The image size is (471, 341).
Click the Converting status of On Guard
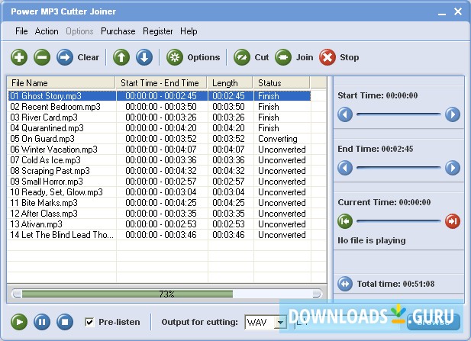pos(278,139)
